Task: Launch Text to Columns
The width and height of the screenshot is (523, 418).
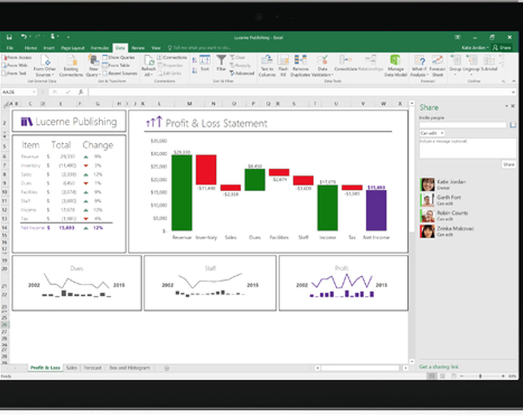Action: tap(267, 66)
